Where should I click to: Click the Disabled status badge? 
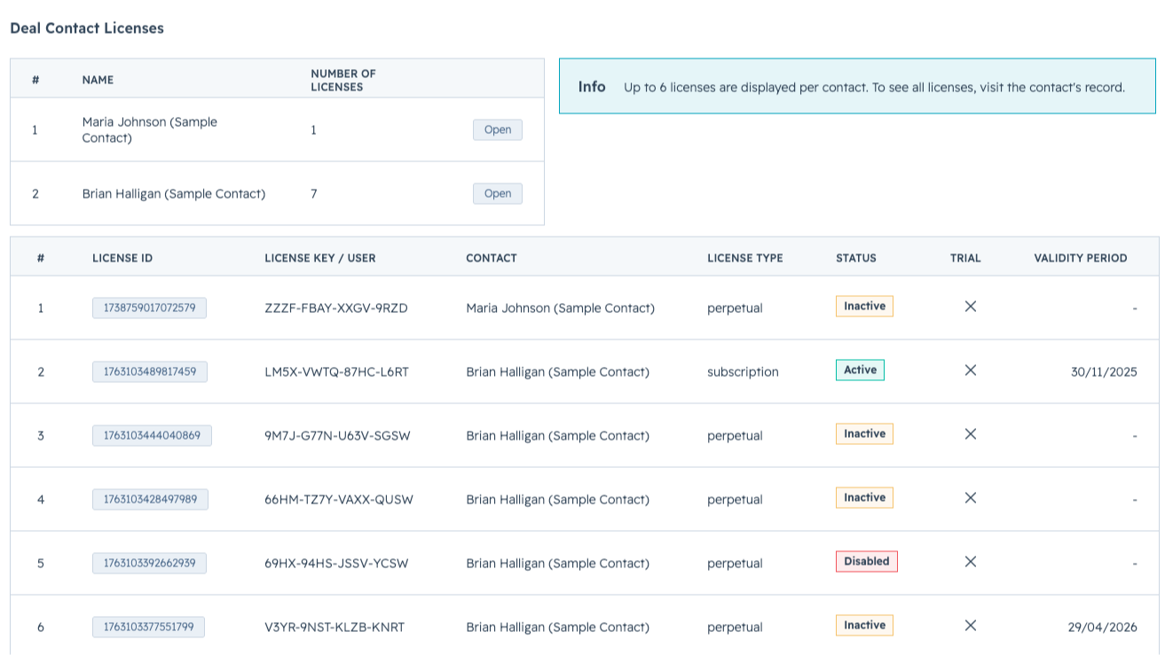tap(867, 561)
